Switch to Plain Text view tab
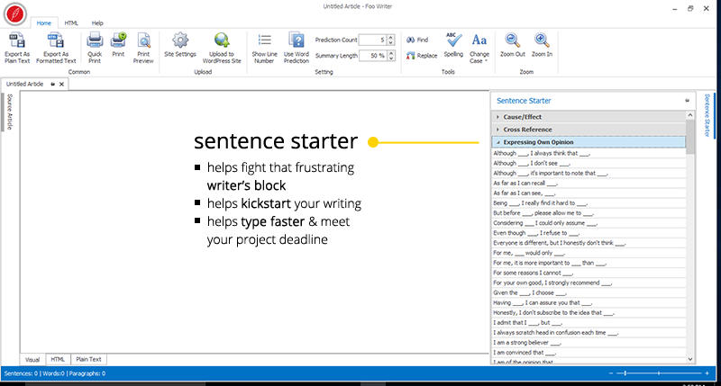 [88, 359]
